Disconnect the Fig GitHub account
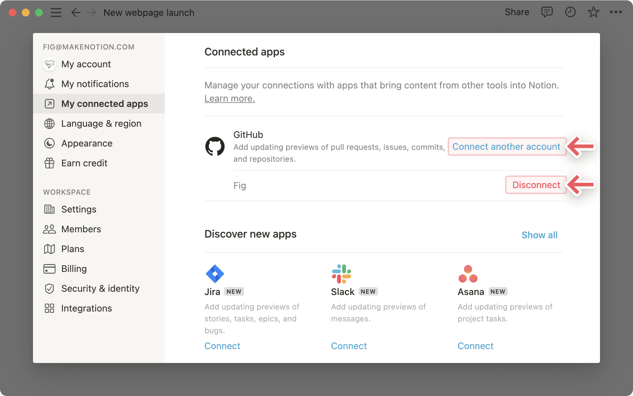Screen dimensions: 633x396 (536, 185)
